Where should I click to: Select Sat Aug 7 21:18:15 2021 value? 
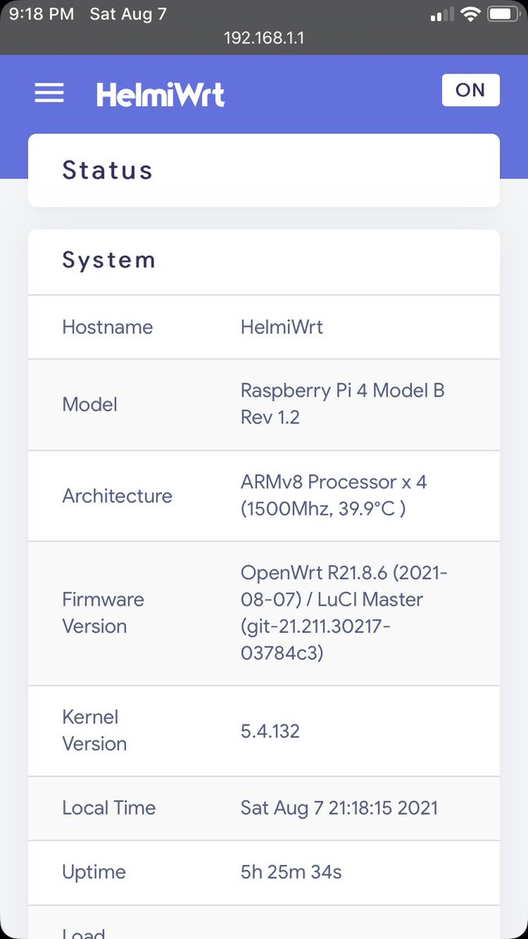pyautogui.click(x=339, y=808)
